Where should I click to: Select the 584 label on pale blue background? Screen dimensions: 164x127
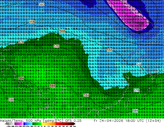point(135,111)
